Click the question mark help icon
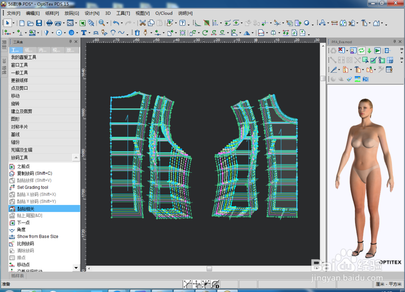Image resolution: width=405 pixels, height=292 pixels. point(182,23)
